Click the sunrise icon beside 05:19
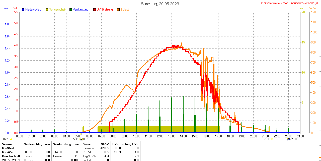The image size is (321, 161). pos(82,139)
